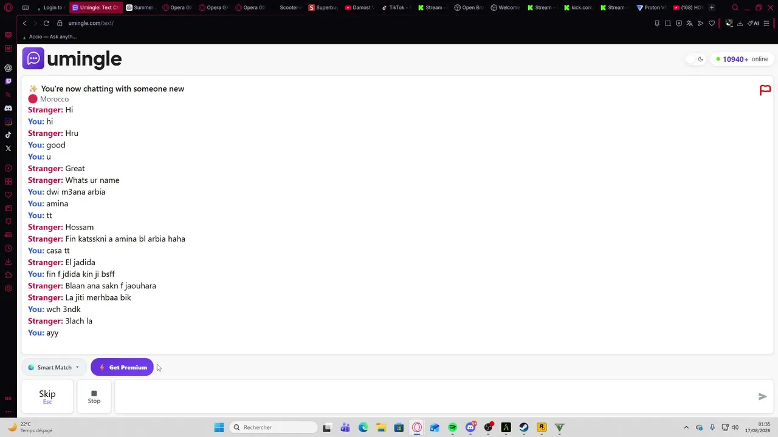This screenshot has width=778, height=437.
Task: Reload the page
Action: coord(46,23)
